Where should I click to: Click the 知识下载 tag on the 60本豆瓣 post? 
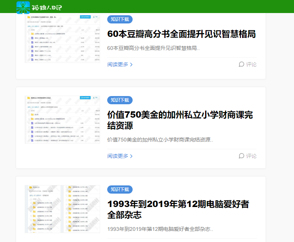[120, 19]
